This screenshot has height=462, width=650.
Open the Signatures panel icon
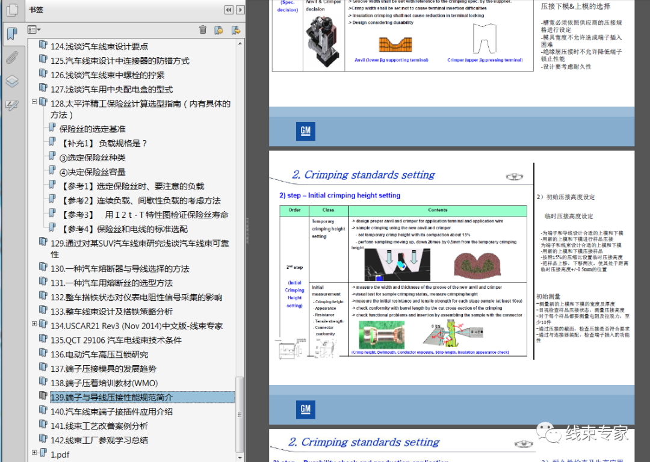12,105
